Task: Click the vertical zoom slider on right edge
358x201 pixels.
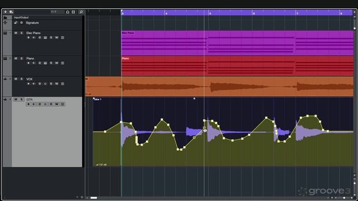Action: coord(355,183)
